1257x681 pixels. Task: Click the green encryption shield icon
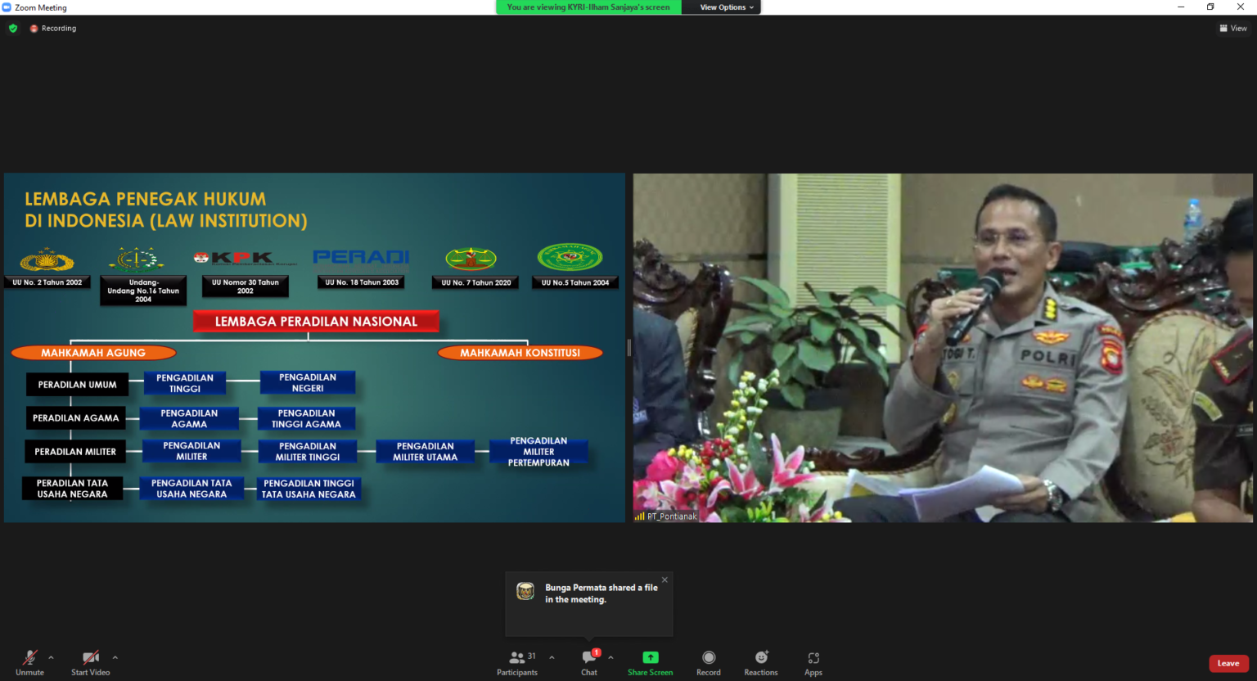[13, 29]
